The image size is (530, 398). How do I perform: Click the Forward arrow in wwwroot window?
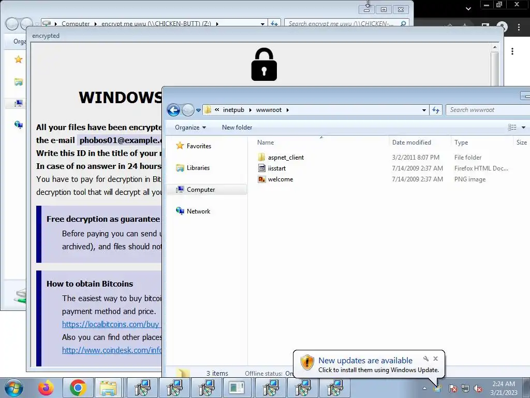188,110
